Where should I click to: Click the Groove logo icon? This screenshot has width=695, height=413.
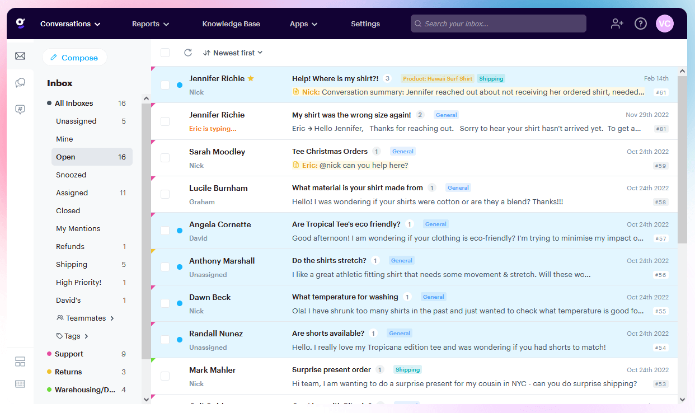20,23
